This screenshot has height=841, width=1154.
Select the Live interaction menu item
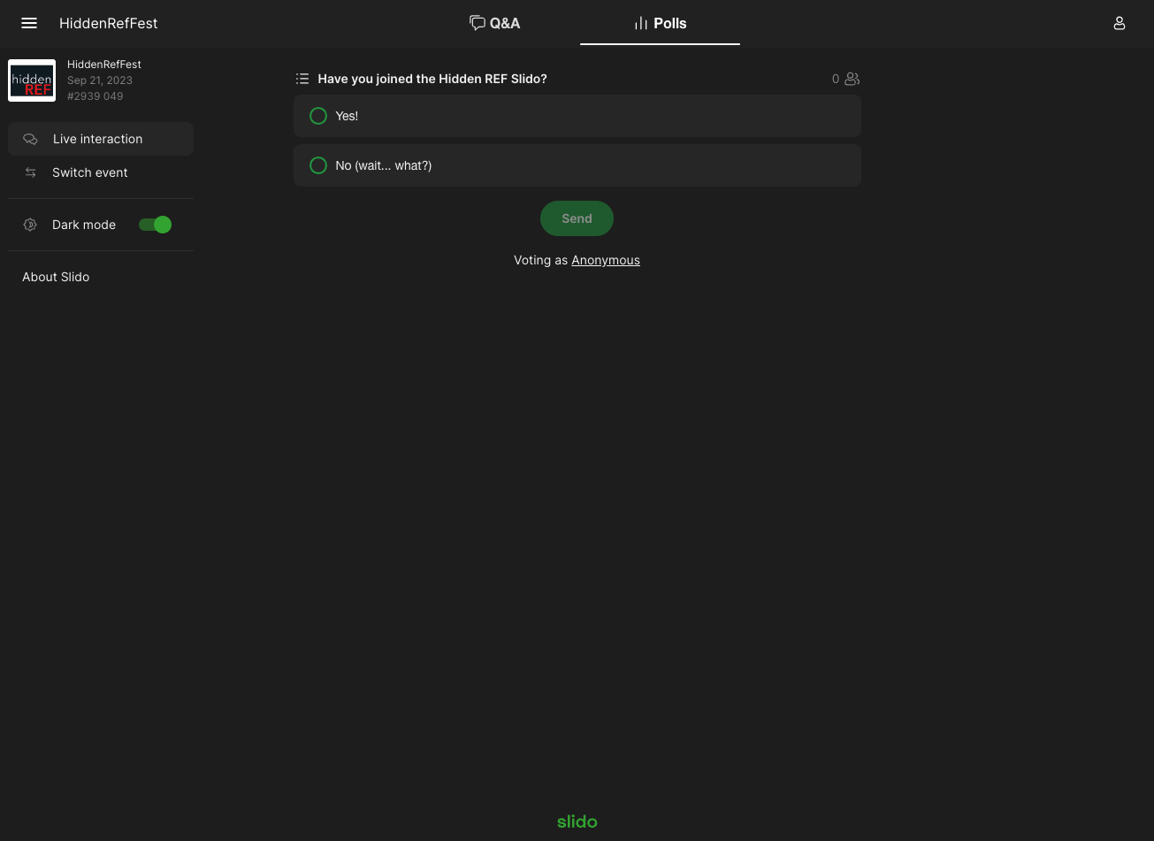101,139
